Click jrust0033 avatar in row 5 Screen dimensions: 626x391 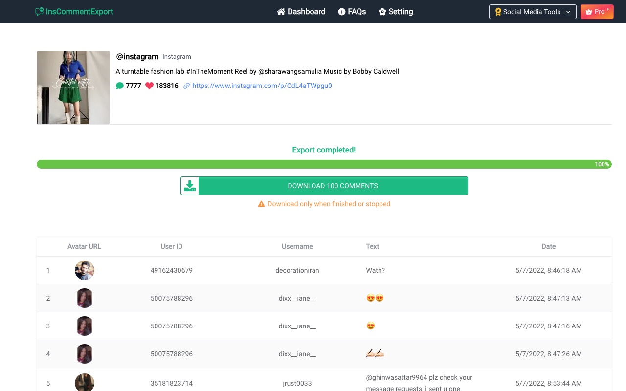tap(85, 383)
